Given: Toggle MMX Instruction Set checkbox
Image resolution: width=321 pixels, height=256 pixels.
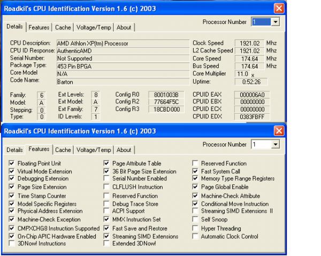Looking at the screenshot, I should 106,219.
